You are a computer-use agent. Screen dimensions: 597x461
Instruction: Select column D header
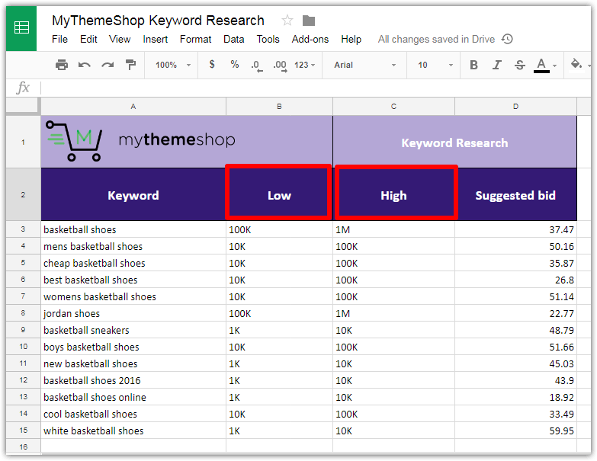click(x=515, y=106)
